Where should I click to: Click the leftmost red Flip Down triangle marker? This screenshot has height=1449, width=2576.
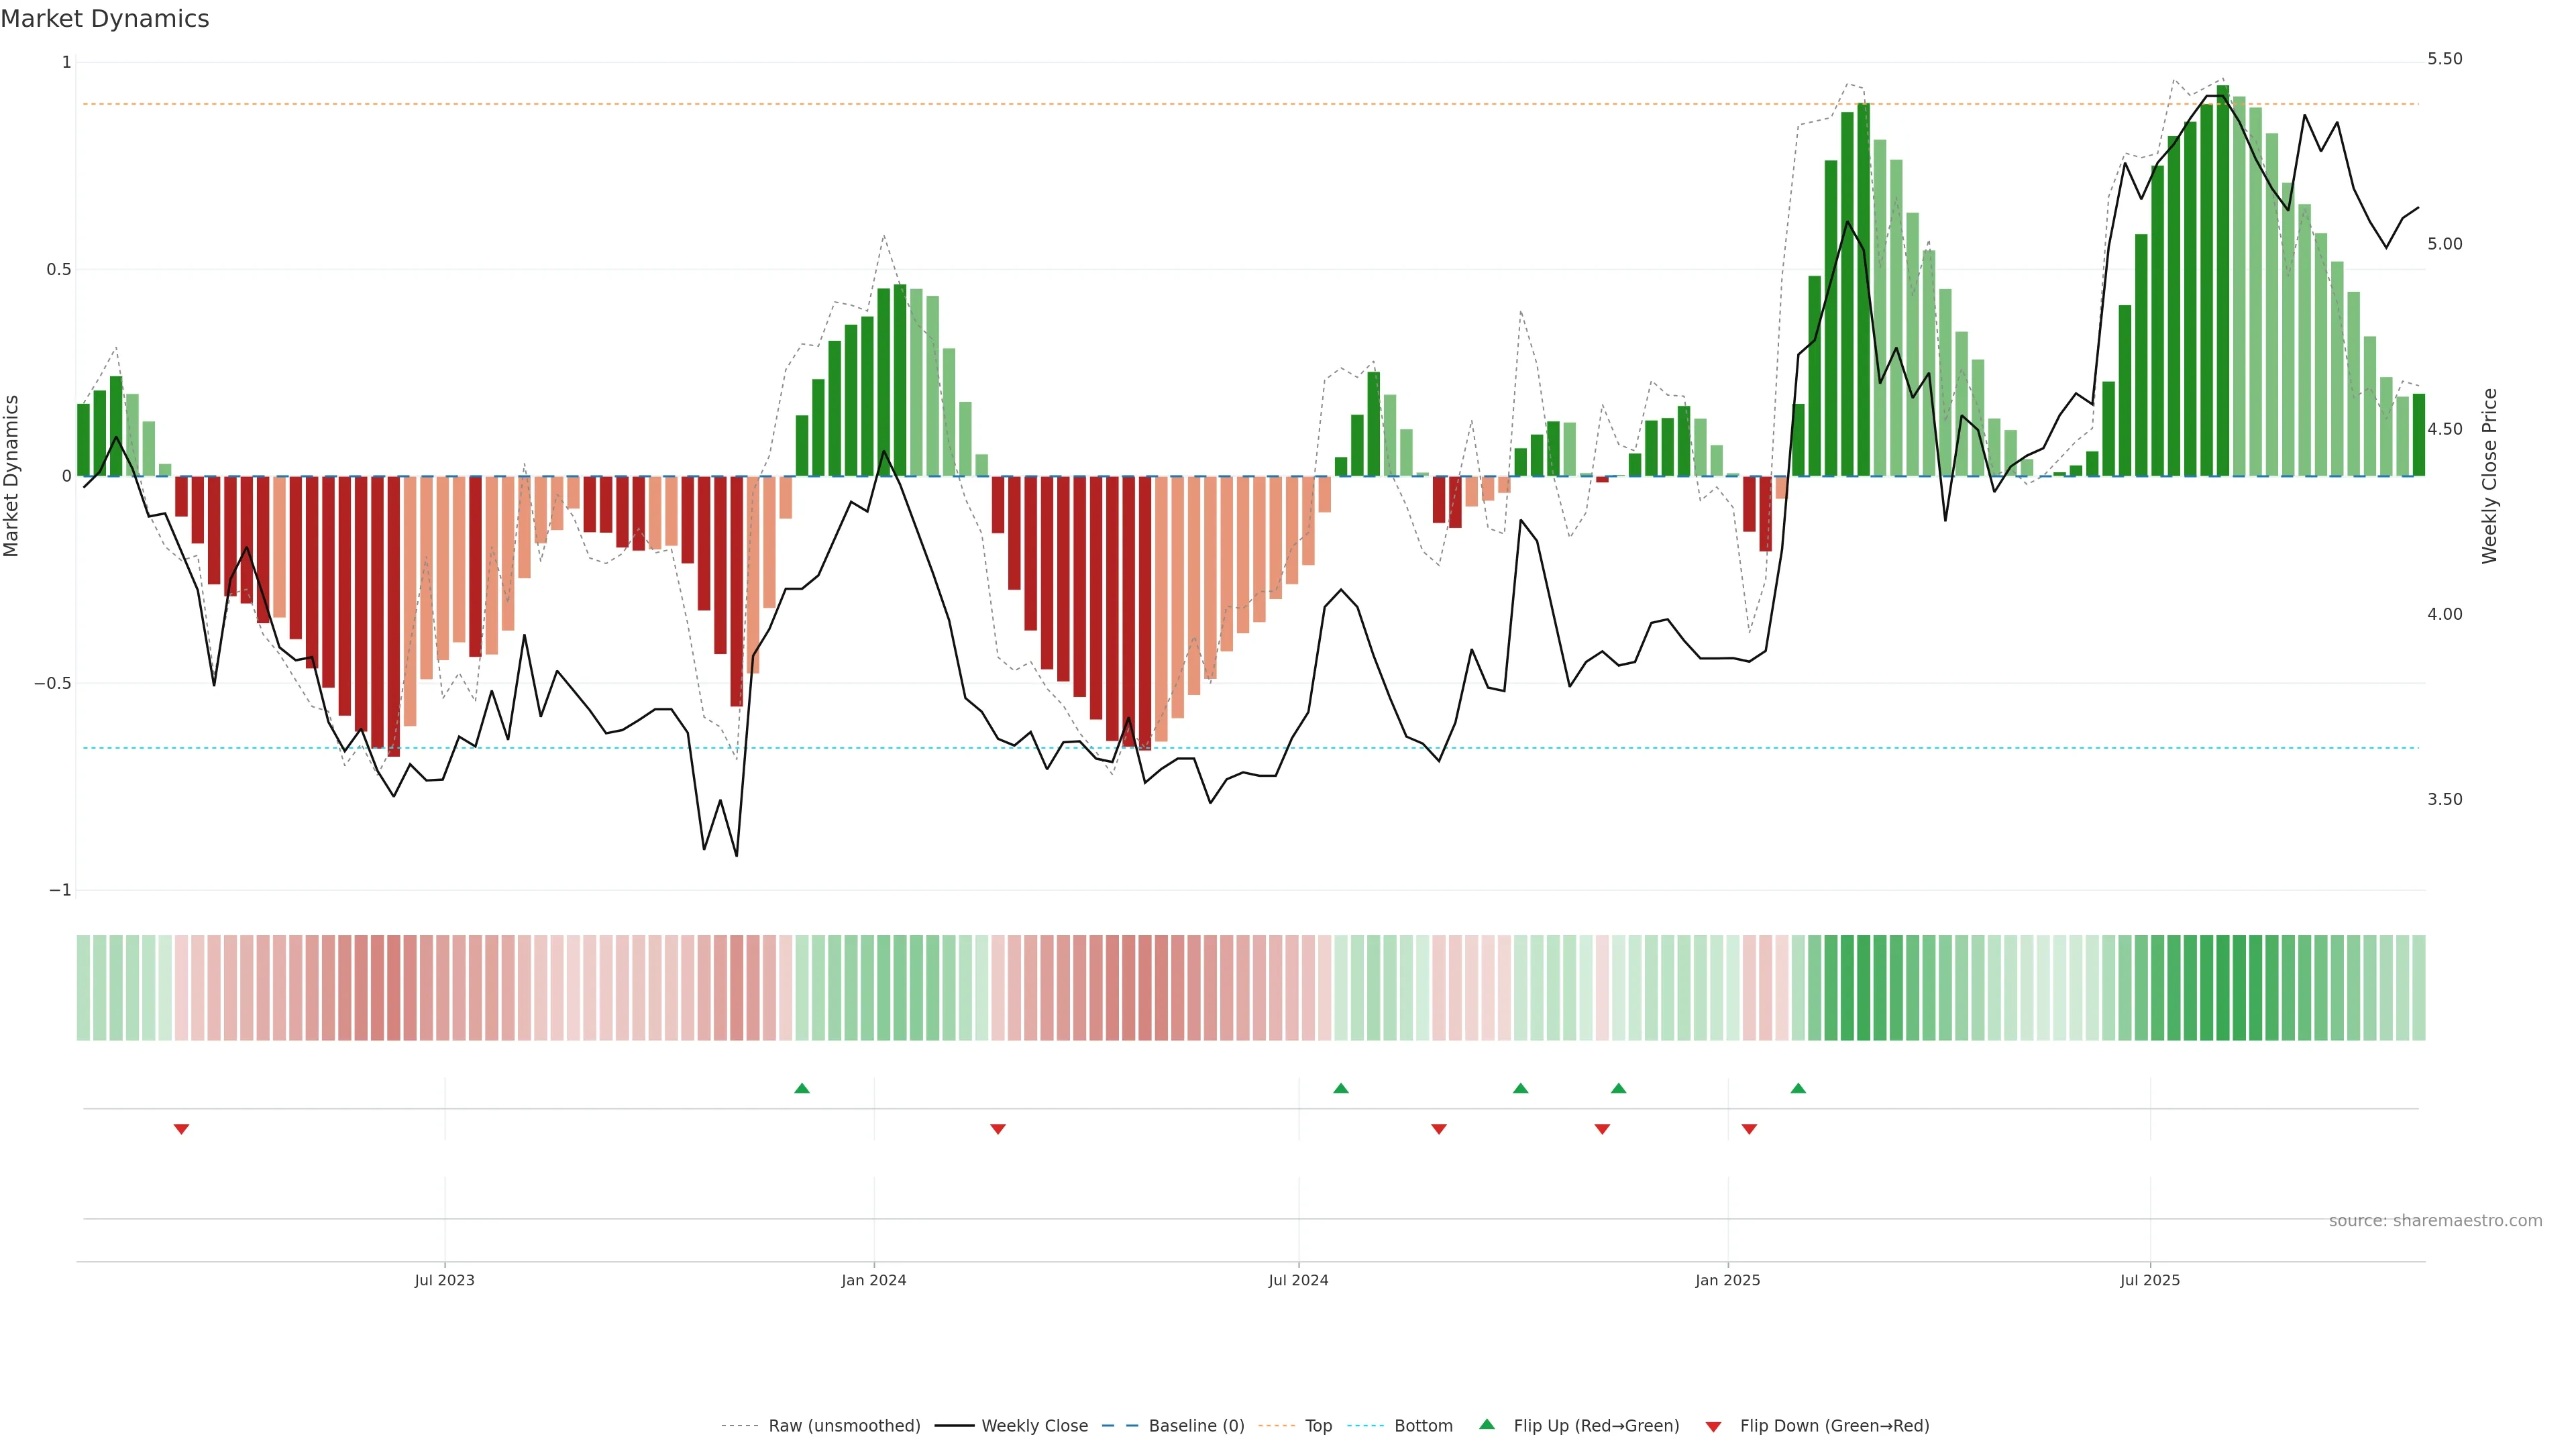181,1129
